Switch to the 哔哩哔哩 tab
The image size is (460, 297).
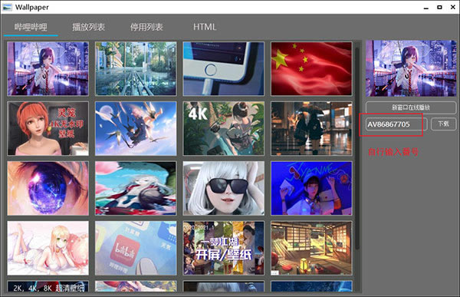tap(31, 28)
